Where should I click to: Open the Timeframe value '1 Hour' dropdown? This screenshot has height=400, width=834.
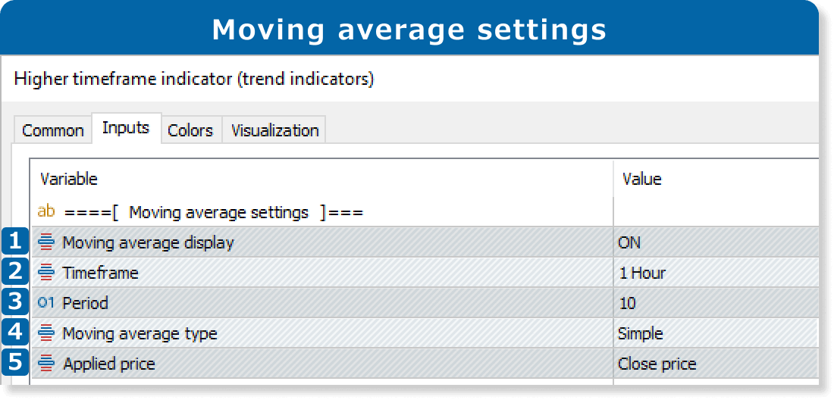pos(642,273)
